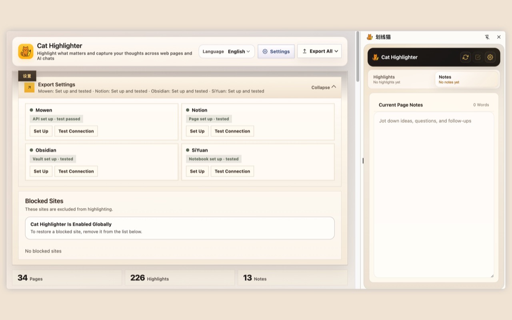Click the cat icon beside side panel title
The height and width of the screenshot is (320, 512).
click(x=370, y=37)
